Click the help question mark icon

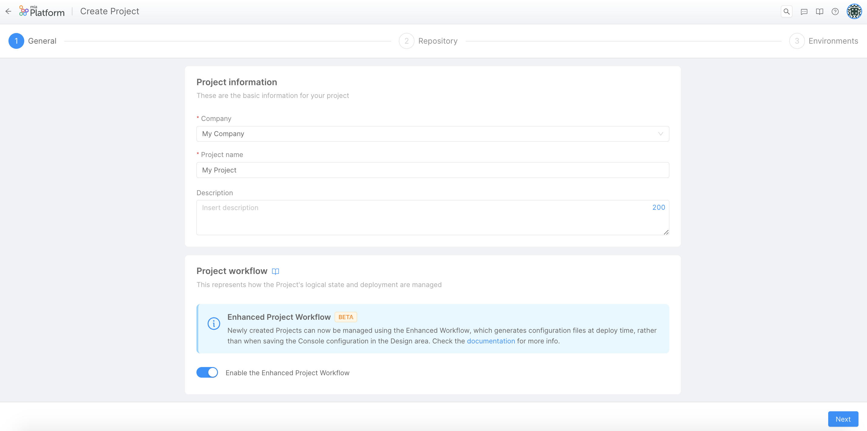(x=835, y=11)
